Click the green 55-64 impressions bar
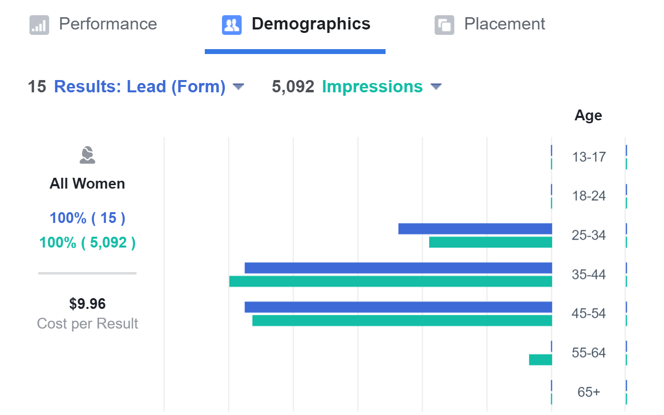 [x=540, y=360]
